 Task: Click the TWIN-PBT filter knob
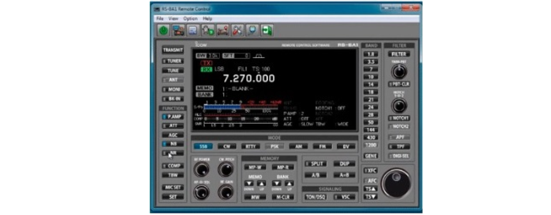[399, 72]
